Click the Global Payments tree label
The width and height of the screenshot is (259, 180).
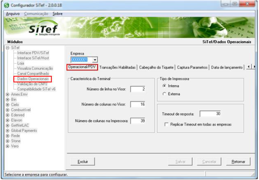click(x=24, y=131)
